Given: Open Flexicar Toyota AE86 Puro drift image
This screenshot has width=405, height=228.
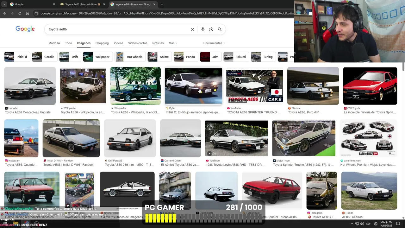Looking at the screenshot, I should (313, 86).
